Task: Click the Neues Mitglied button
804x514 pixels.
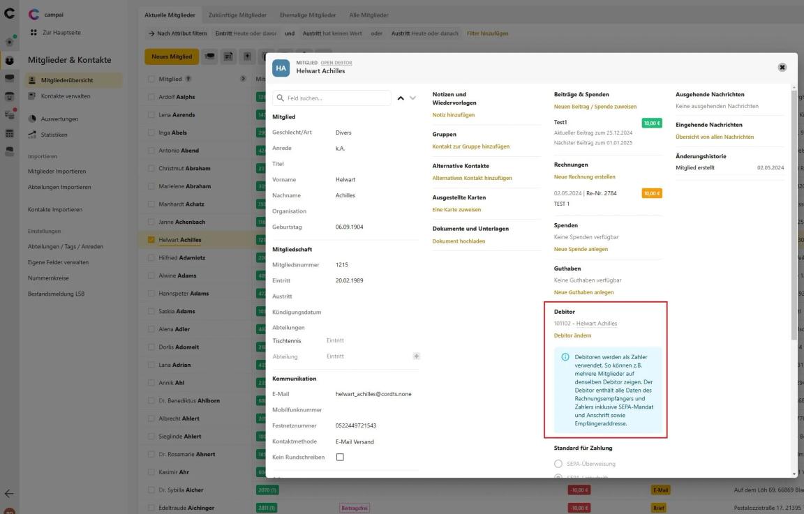Action: [x=172, y=56]
